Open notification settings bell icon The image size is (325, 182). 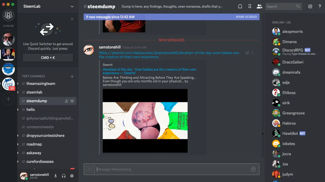(x=240, y=6)
